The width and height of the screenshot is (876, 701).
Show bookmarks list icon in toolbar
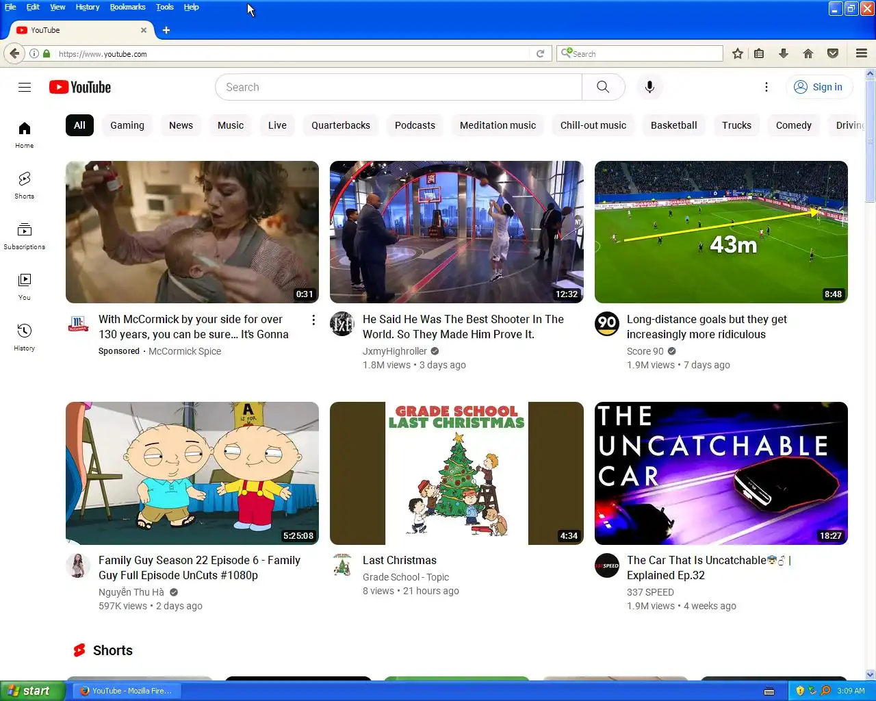759,53
